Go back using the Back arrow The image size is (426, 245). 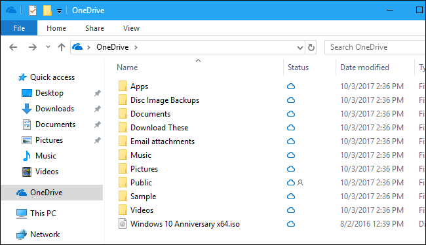pyautogui.click(x=13, y=47)
